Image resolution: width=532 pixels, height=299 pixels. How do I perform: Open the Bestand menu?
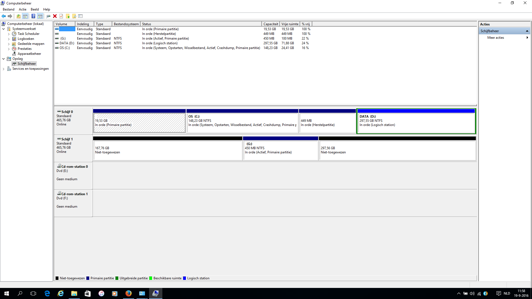click(x=9, y=9)
